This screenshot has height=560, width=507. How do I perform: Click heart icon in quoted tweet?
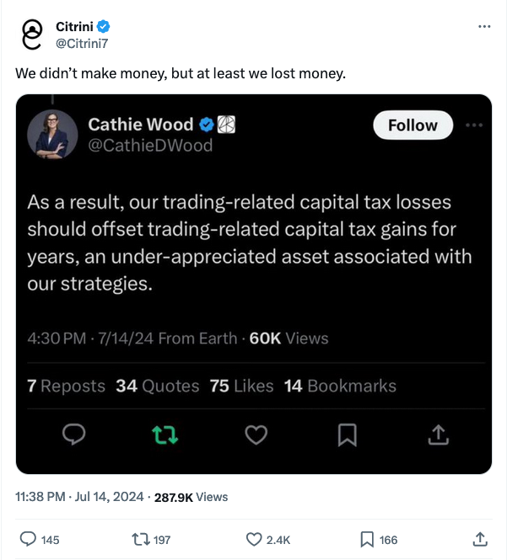(256, 435)
